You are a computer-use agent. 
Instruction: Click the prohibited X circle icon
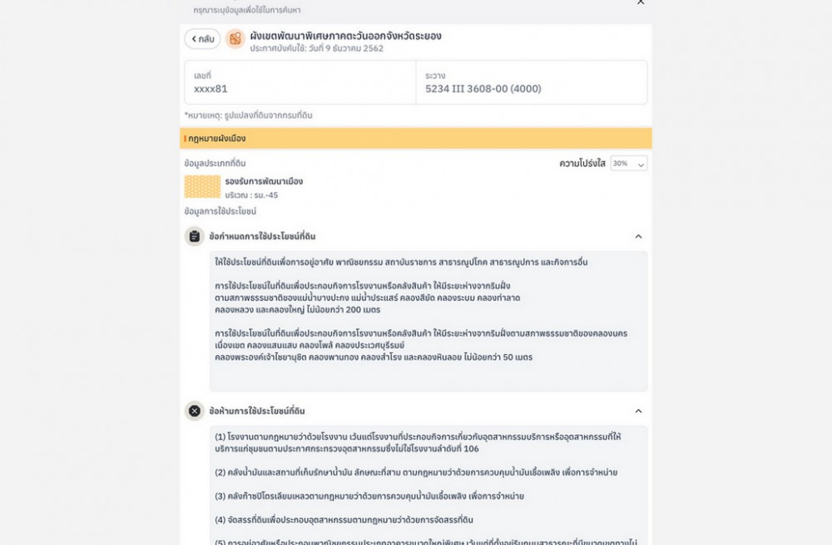[194, 410]
